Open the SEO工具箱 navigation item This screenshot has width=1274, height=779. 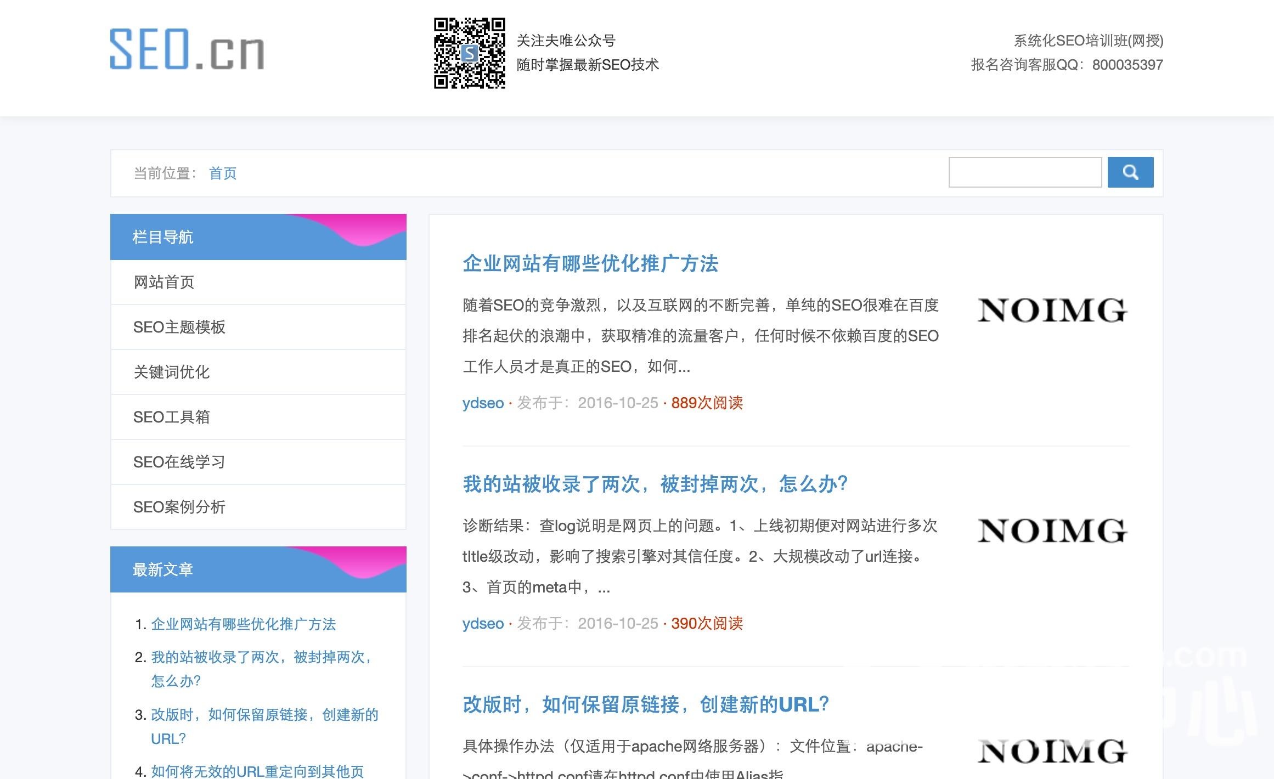[x=172, y=417]
